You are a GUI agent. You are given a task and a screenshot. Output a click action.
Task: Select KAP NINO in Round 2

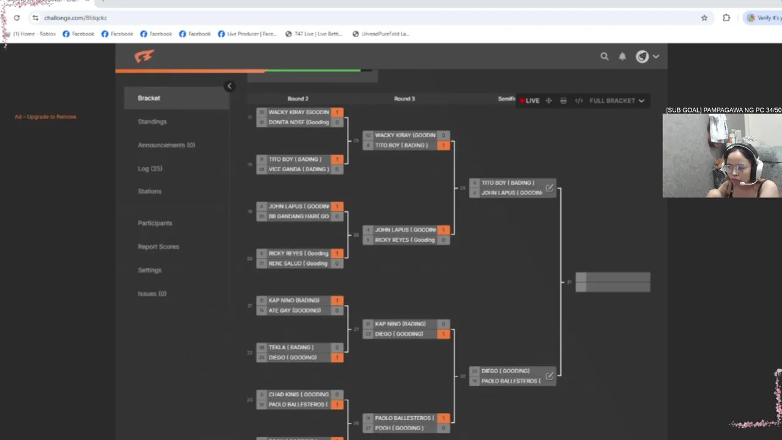tap(299, 300)
